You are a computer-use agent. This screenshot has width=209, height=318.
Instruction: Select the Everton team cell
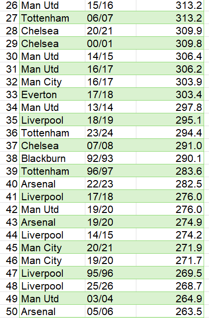click(52, 95)
